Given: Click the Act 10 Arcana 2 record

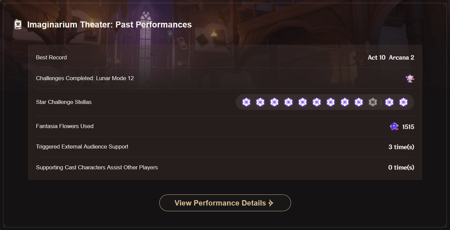Looking at the screenshot, I should (391, 57).
